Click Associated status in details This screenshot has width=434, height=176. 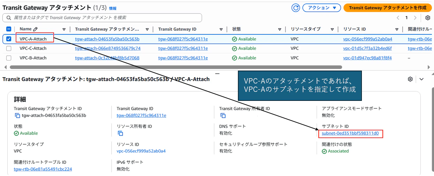pos(335,151)
